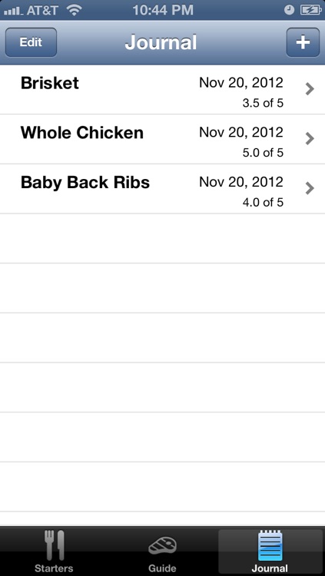Viewport: 325px width, 576px height.
Task: Tap the Brisket 3.5 of 5 rating
Action: 263,103
